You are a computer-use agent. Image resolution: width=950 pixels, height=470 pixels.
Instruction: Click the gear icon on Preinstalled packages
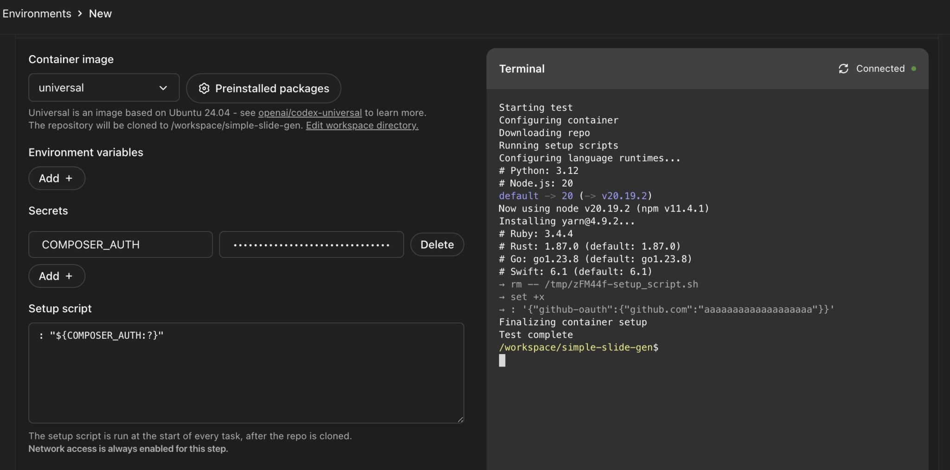(x=204, y=88)
